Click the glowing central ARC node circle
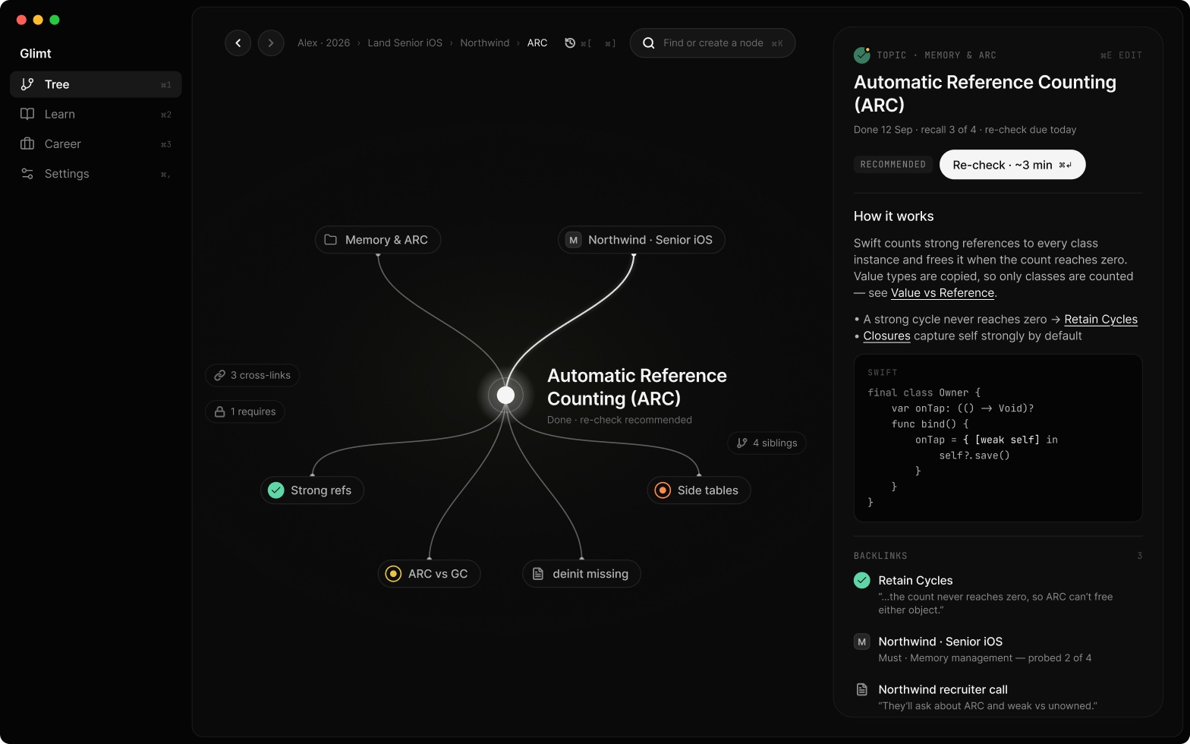The height and width of the screenshot is (744, 1190). (x=505, y=395)
